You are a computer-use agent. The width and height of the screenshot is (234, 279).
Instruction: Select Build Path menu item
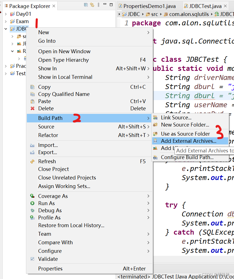click(x=89, y=118)
